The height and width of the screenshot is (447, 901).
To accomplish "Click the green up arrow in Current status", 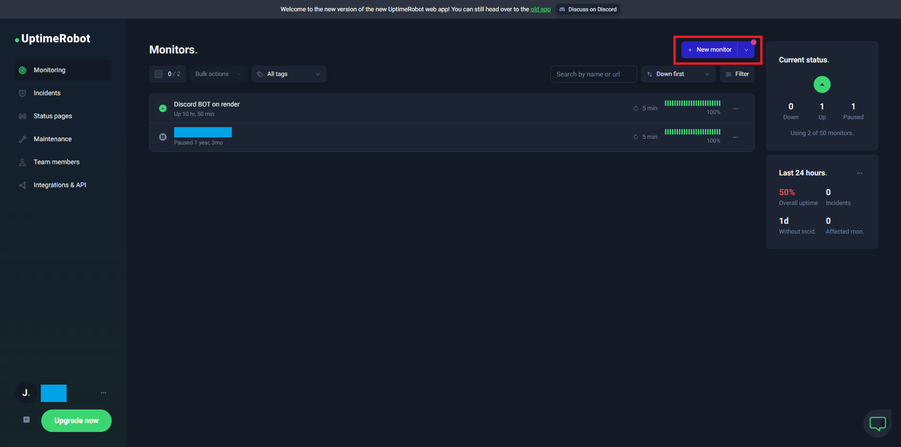I will 822,84.
